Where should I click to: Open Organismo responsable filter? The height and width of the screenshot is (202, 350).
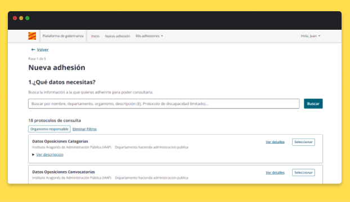pyautogui.click(x=50, y=129)
